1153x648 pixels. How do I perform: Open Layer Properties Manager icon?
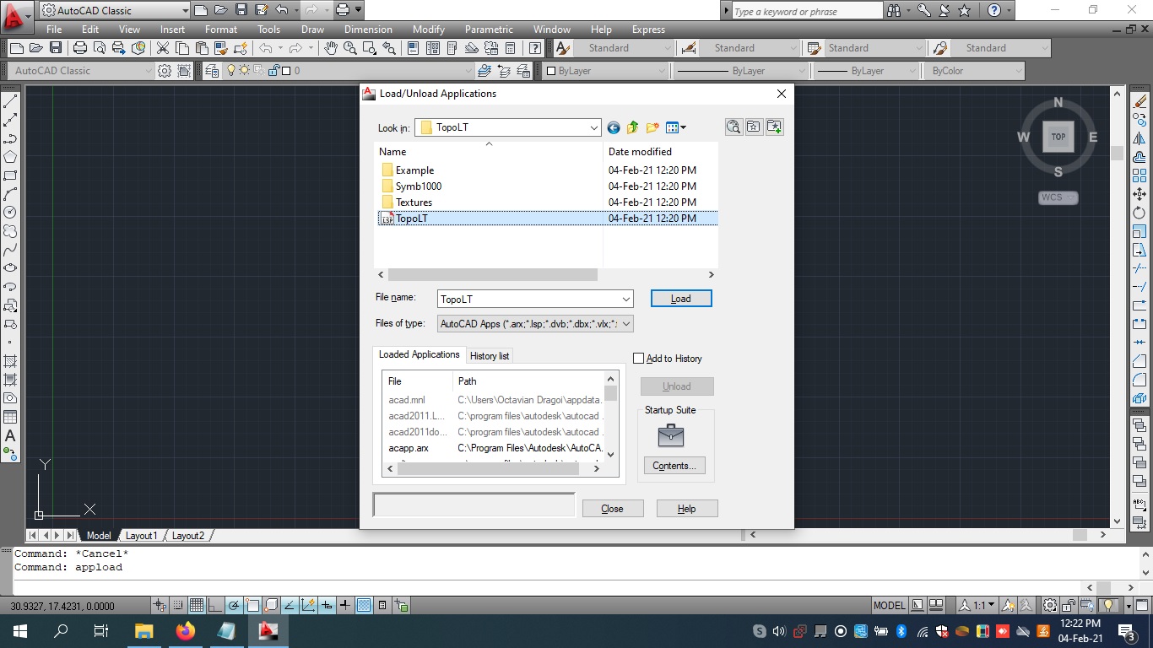[211, 71]
